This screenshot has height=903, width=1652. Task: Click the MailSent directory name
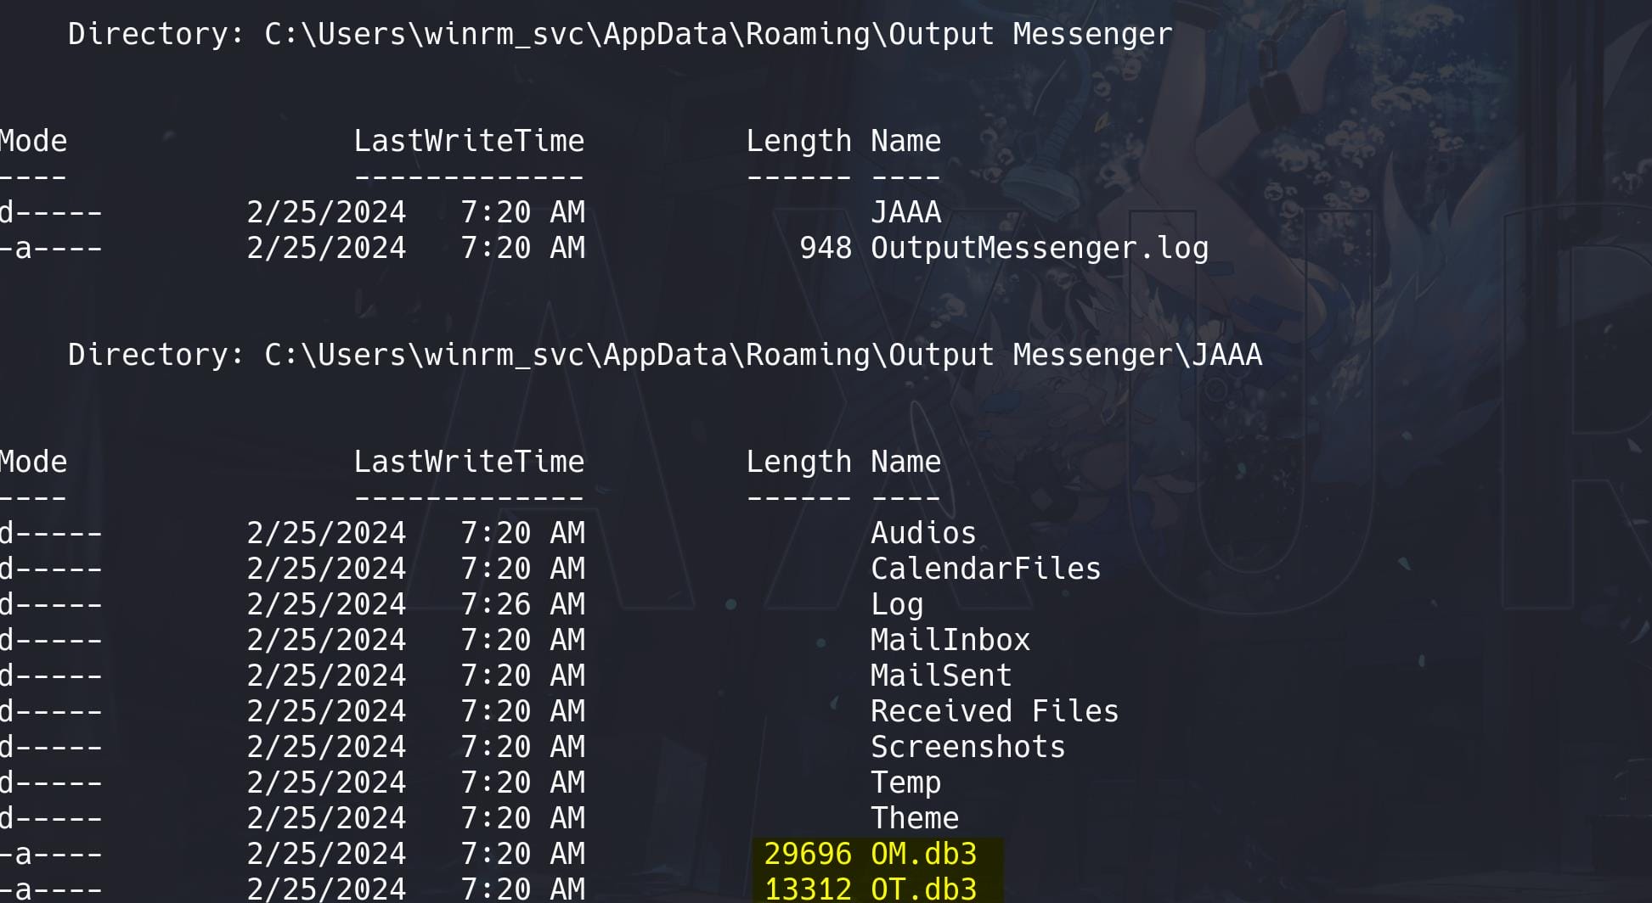(941, 676)
